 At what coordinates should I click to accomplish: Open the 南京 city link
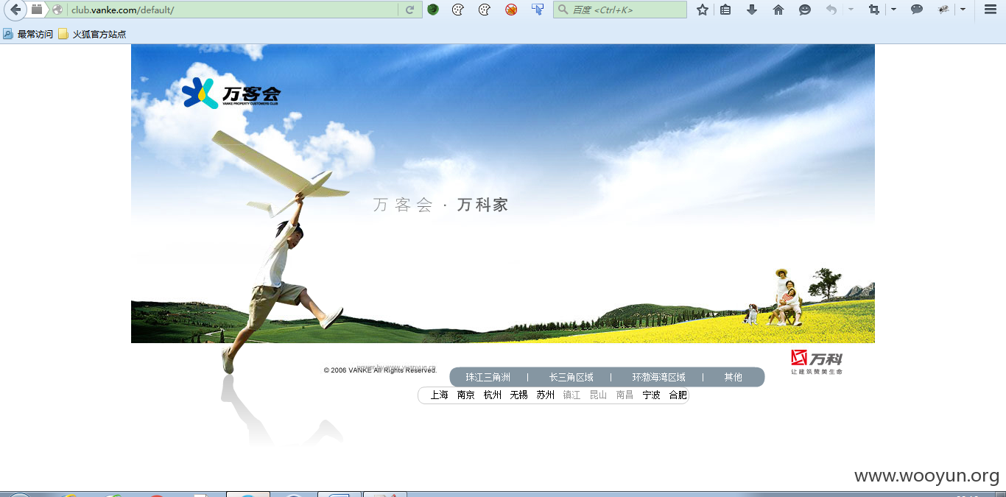pos(466,395)
